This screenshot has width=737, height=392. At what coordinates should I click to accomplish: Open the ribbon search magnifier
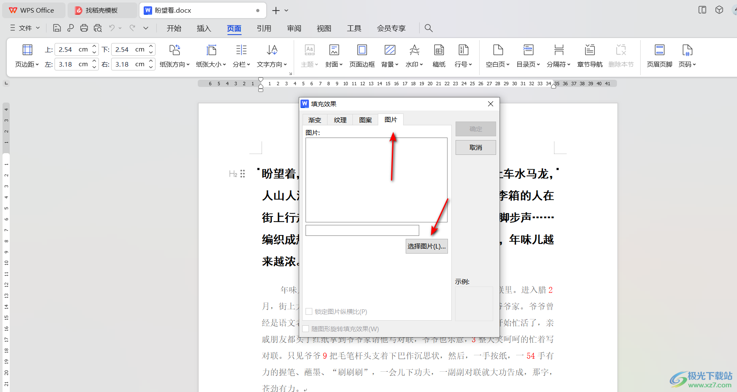tap(429, 28)
